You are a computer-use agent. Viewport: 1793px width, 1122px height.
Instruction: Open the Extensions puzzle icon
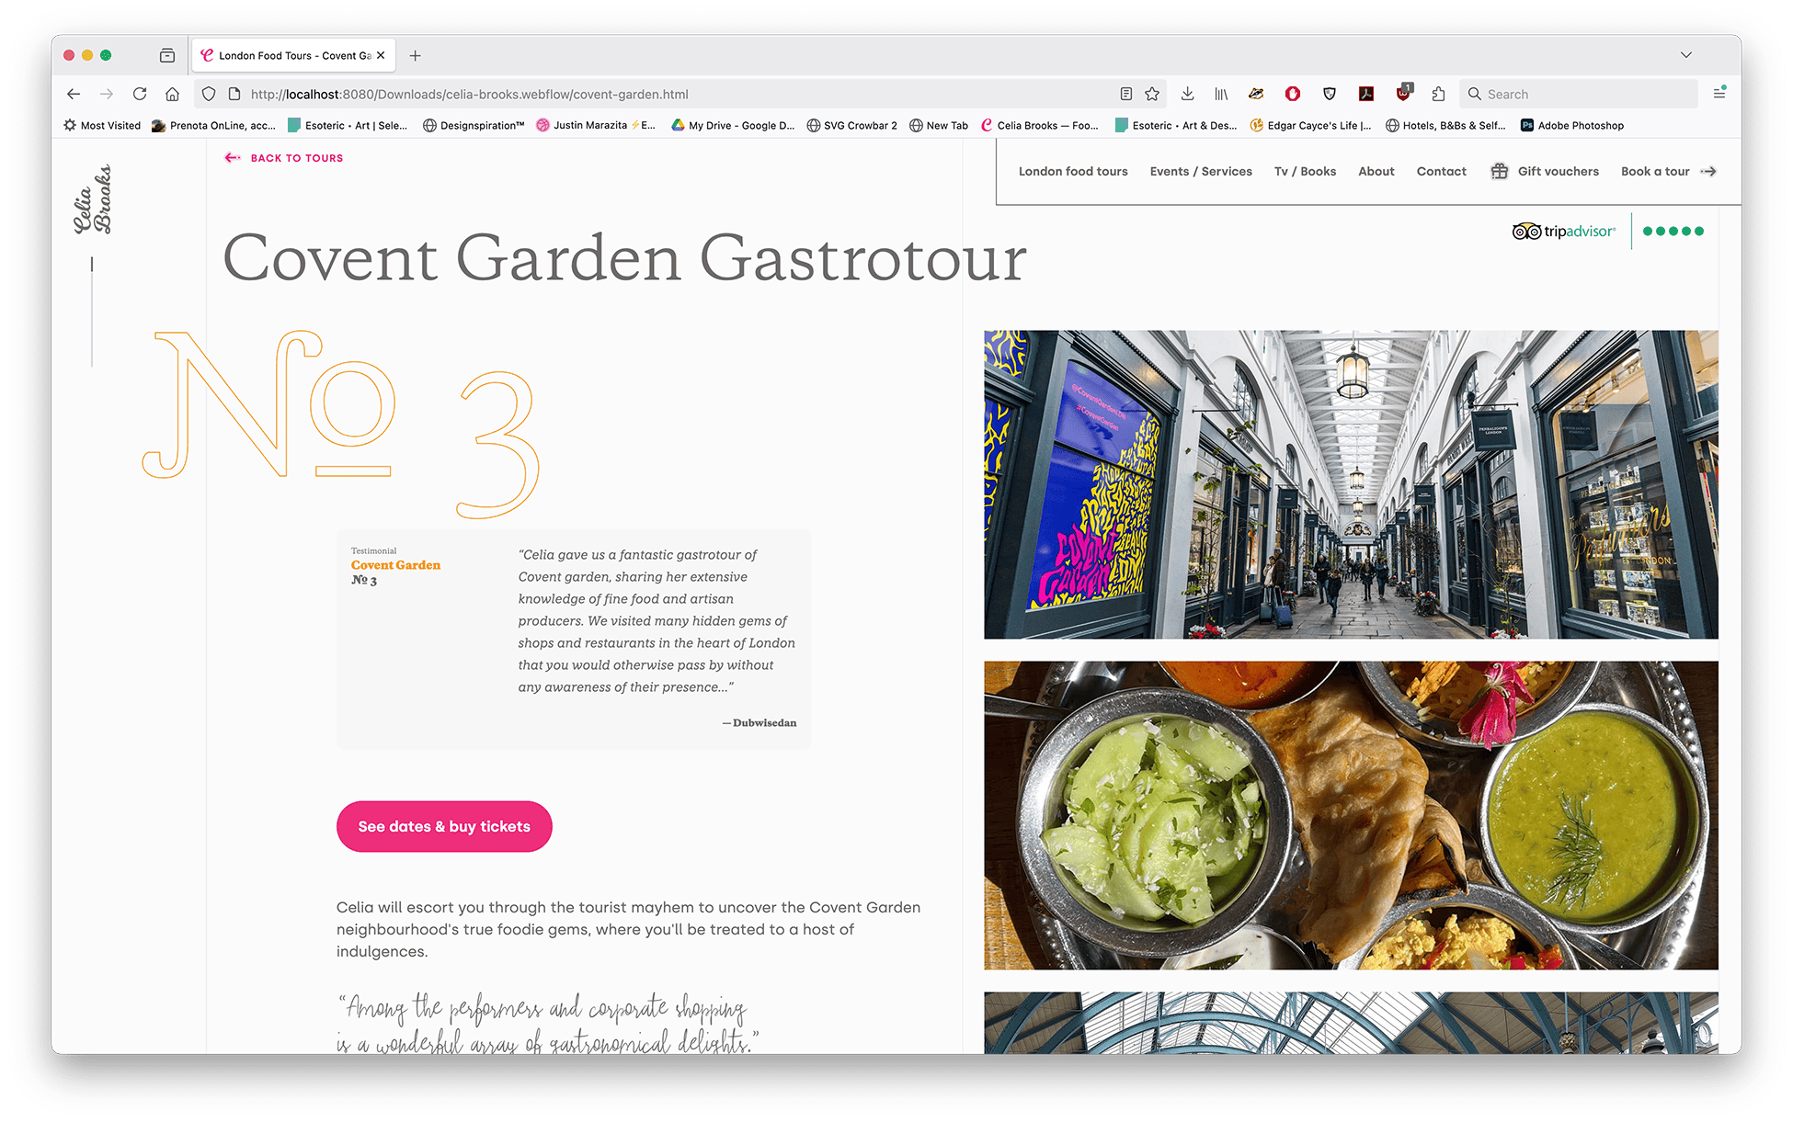1438,94
